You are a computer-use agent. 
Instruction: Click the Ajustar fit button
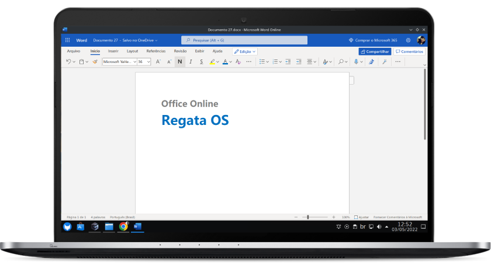coord(361,217)
